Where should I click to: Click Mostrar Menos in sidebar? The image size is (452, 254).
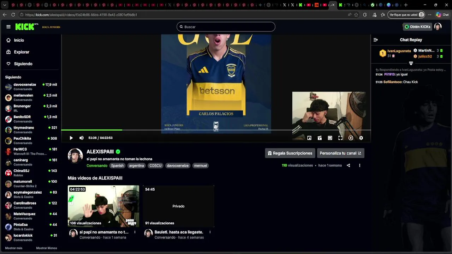47,248
